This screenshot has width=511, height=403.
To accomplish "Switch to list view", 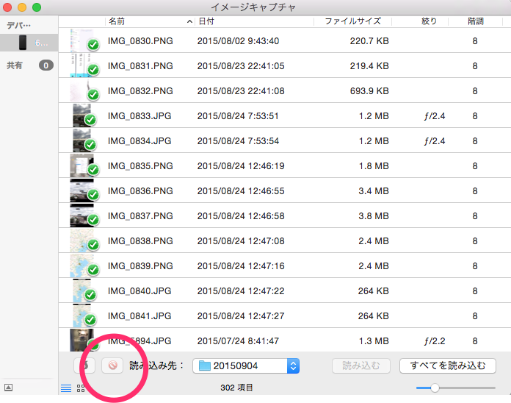I will (66, 388).
